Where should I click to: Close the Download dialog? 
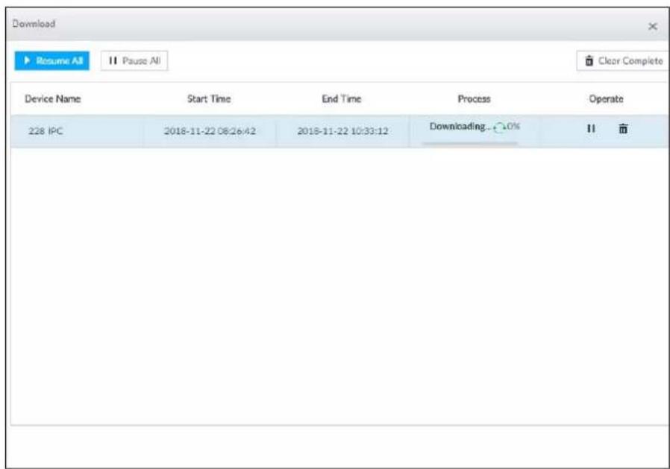point(653,27)
